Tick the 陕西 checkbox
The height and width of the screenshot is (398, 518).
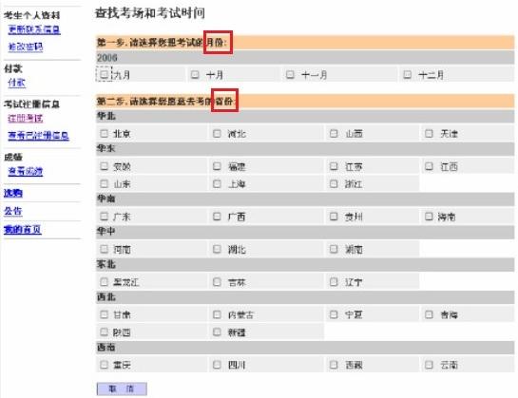point(104,332)
